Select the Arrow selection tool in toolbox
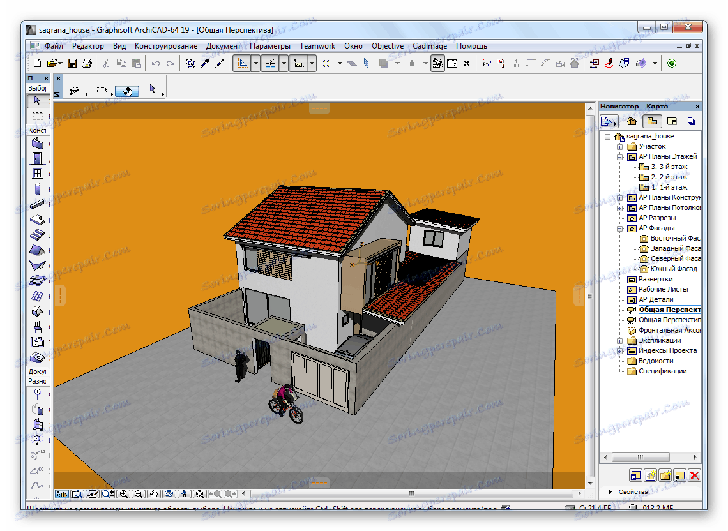Viewport: 728px width, 531px height. [37, 100]
